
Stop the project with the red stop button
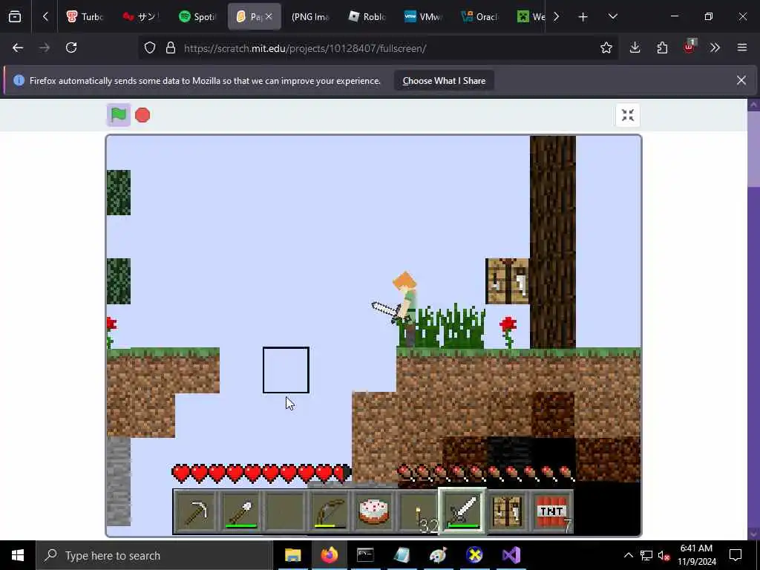(142, 115)
